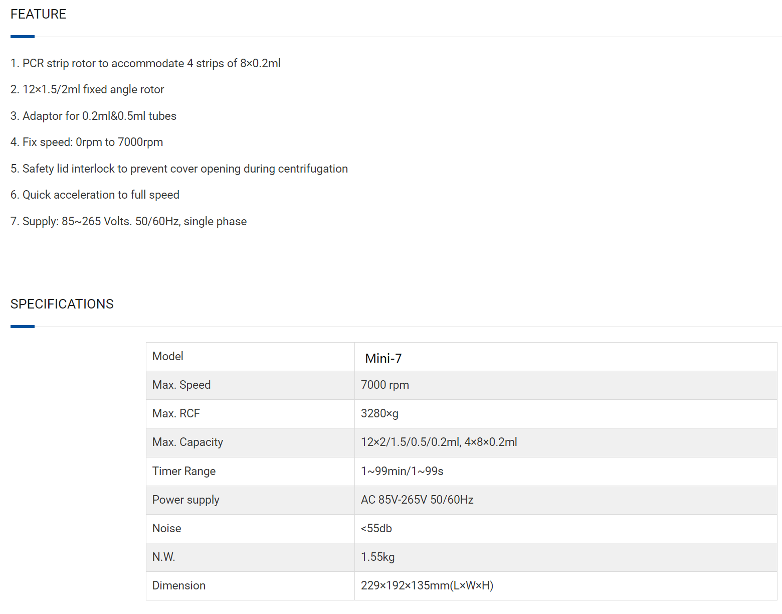Click the 'Max. Capacity' table label
Screen dimensions: 782x614
click(187, 442)
